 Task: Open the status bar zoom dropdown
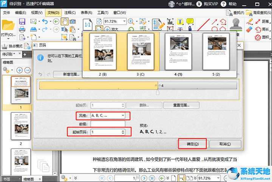coord(218,178)
